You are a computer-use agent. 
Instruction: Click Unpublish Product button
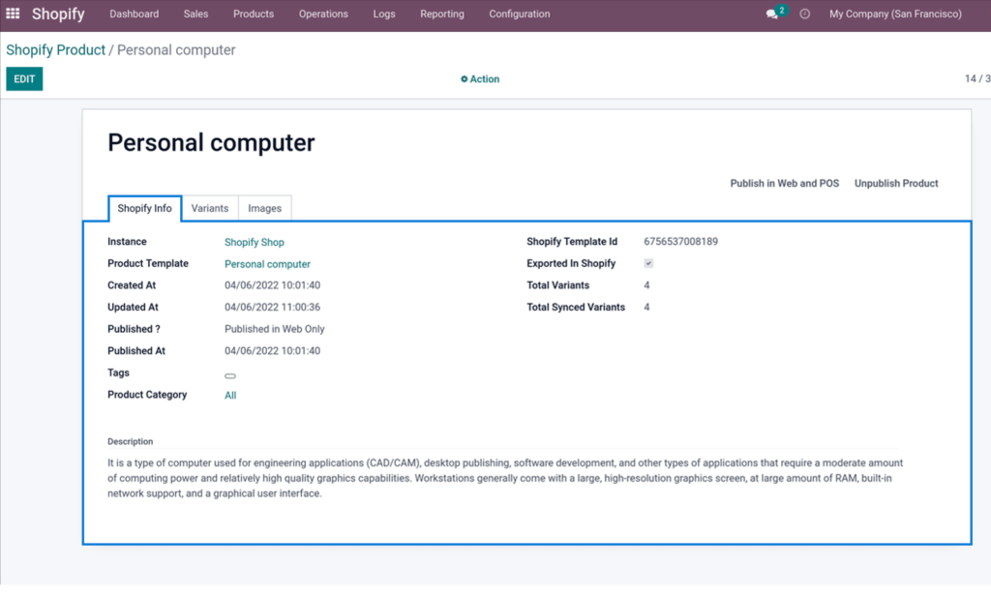tap(896, 183)
